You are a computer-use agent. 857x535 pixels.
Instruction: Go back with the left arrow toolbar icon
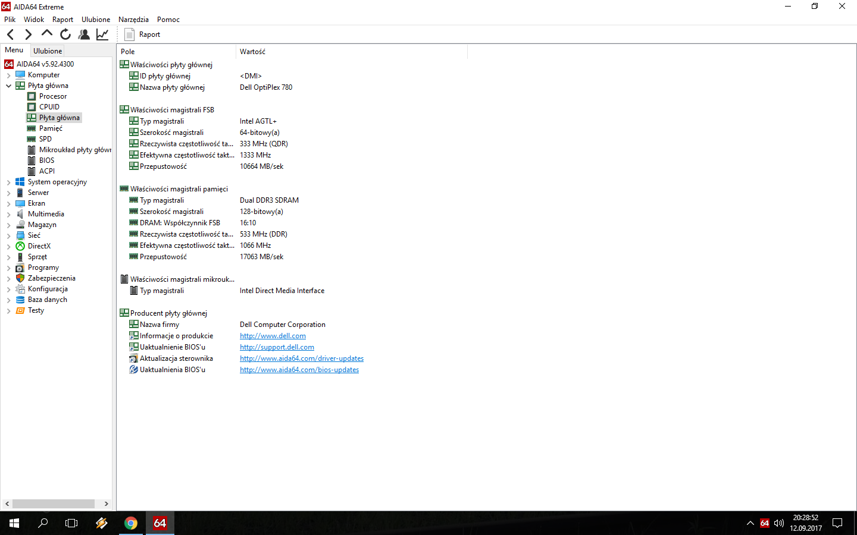click(10, 34)
